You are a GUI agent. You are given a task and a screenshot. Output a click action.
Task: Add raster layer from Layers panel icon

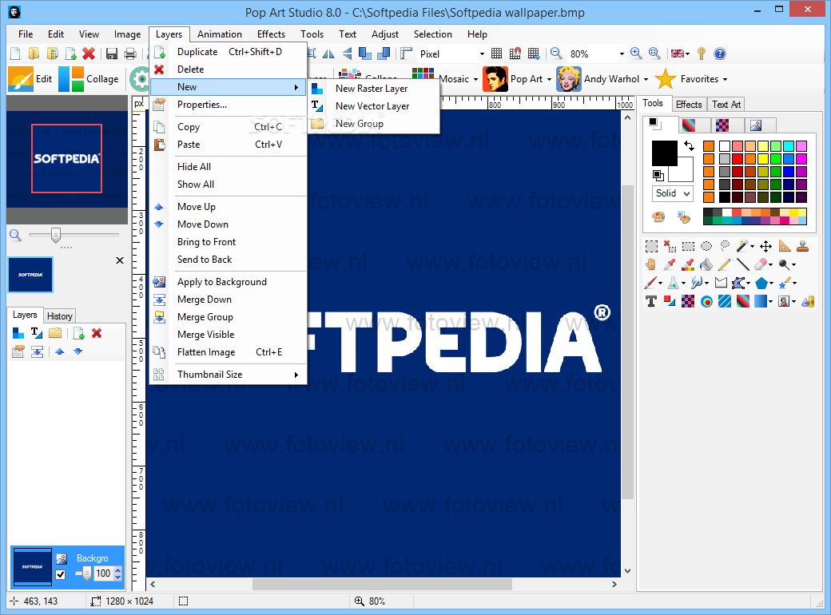(x=18, y=333)
